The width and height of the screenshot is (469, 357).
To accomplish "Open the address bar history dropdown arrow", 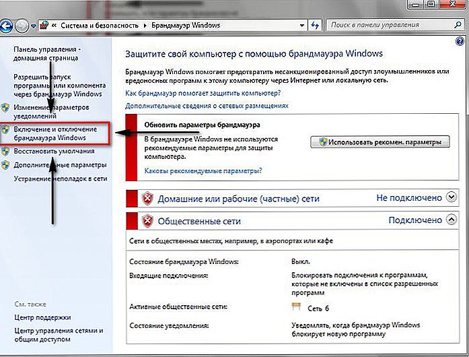I will click(302, 26).
